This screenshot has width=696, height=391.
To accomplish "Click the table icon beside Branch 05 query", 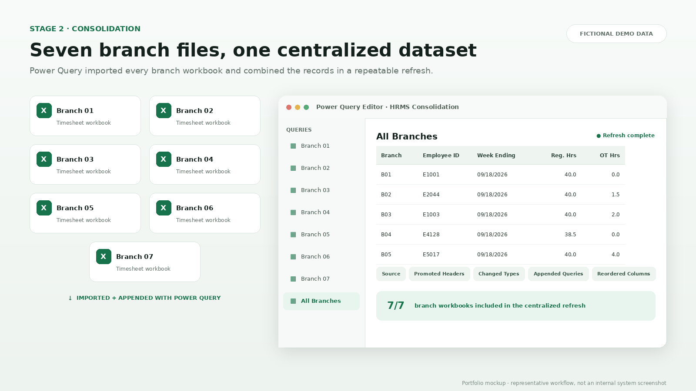I will [x=293, y=235].
